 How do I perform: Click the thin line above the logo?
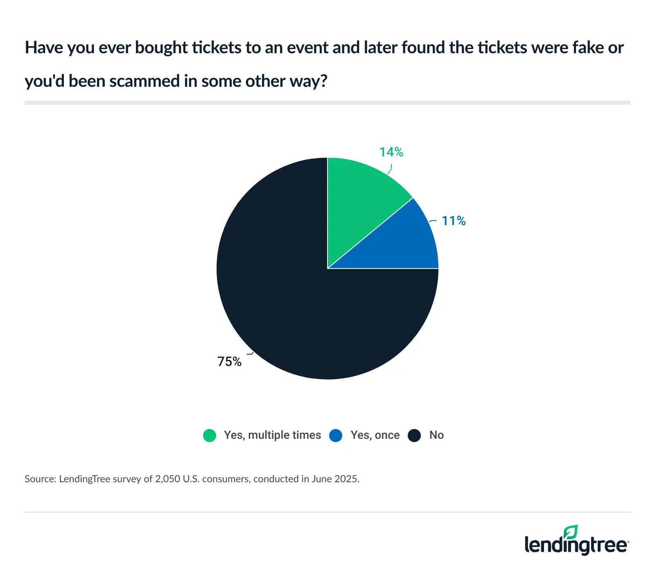click(327, 512)
